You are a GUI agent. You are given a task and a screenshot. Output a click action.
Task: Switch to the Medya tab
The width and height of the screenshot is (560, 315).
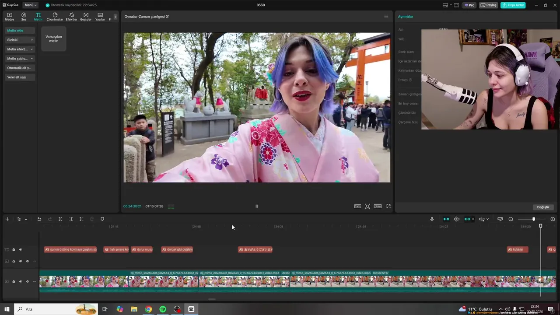coord(9,17)
